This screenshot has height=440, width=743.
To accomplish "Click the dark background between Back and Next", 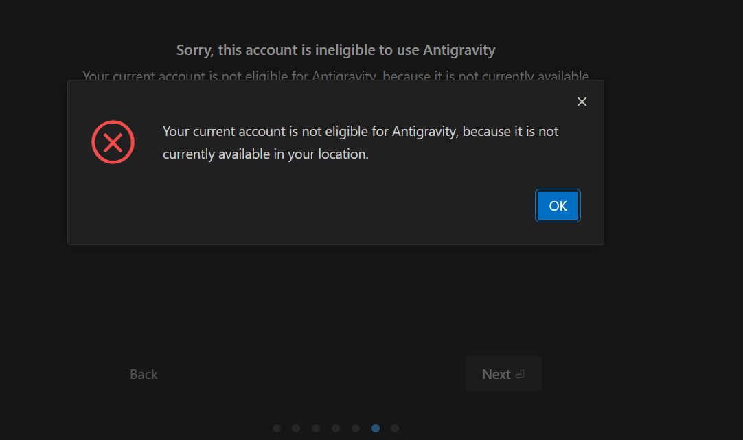I will coord(311,373).
